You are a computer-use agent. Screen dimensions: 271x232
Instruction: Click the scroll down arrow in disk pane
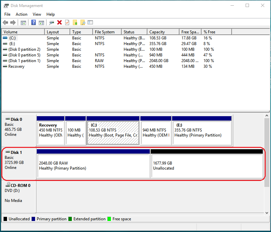point(267,213)
